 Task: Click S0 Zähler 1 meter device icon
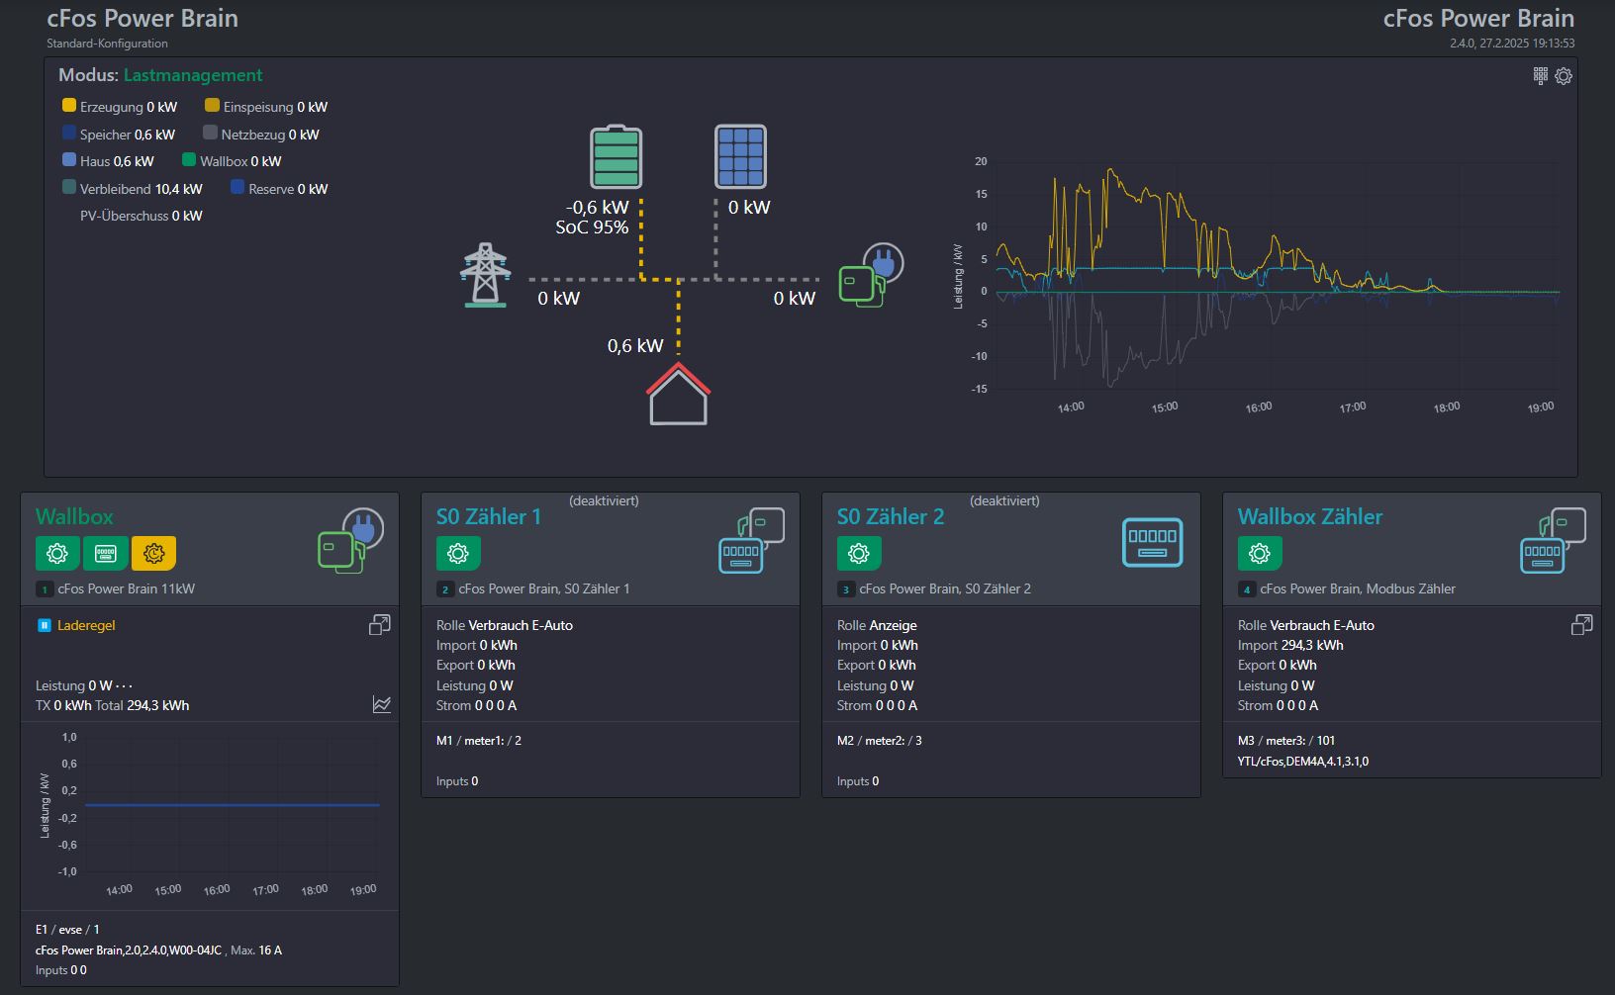coord(751,541)
